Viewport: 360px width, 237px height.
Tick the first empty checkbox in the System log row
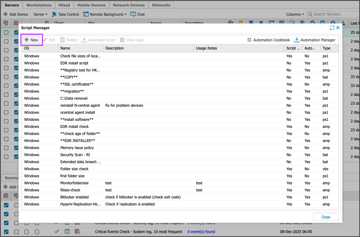(16, 232)
